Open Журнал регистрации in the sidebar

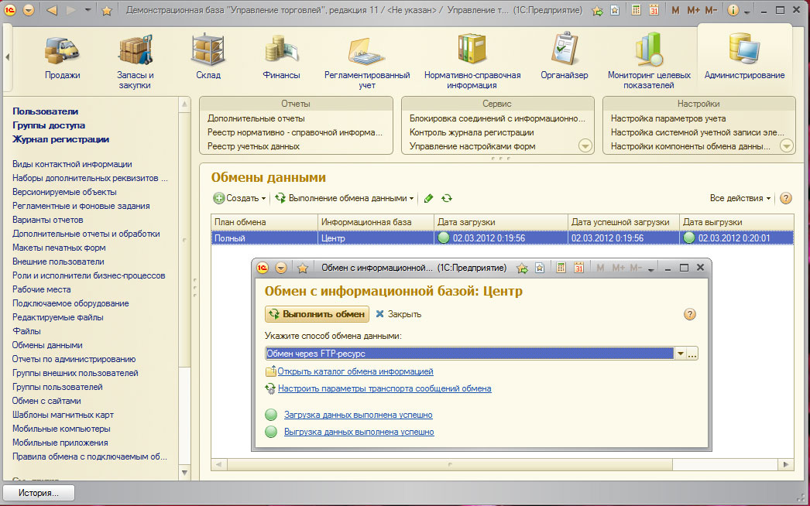pyautogui.click(x=60, y=139)
